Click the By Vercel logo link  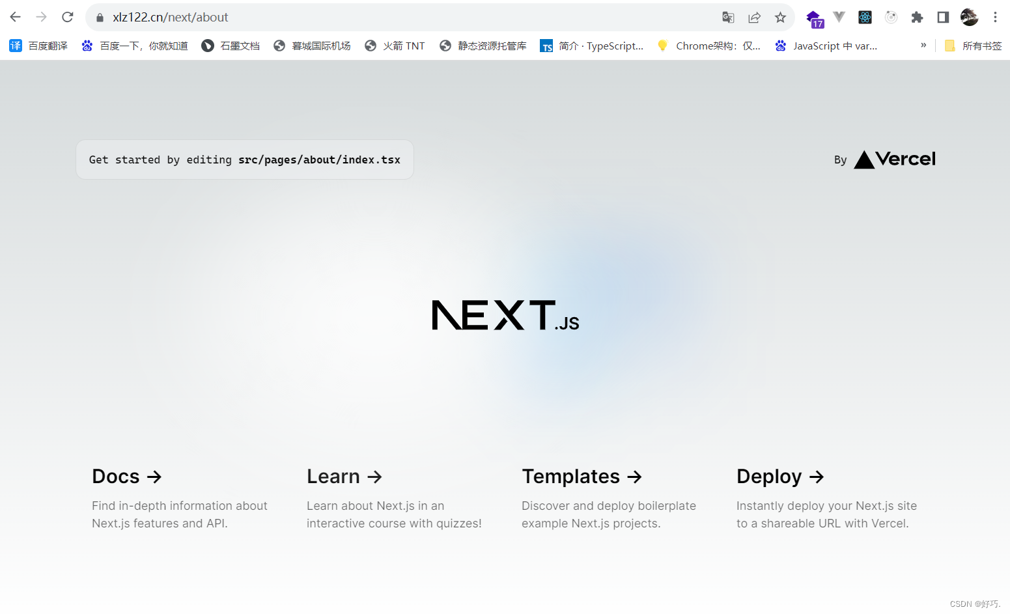coord(885,160)
